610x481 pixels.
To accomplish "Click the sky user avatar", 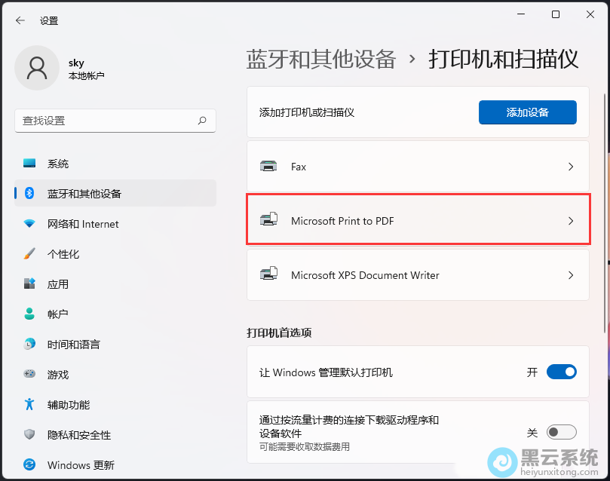I will (36, 68).
